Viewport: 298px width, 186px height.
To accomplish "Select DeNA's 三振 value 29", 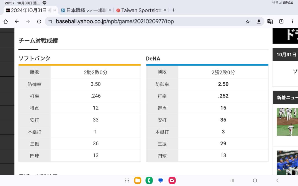I will [x=223, y=144].
